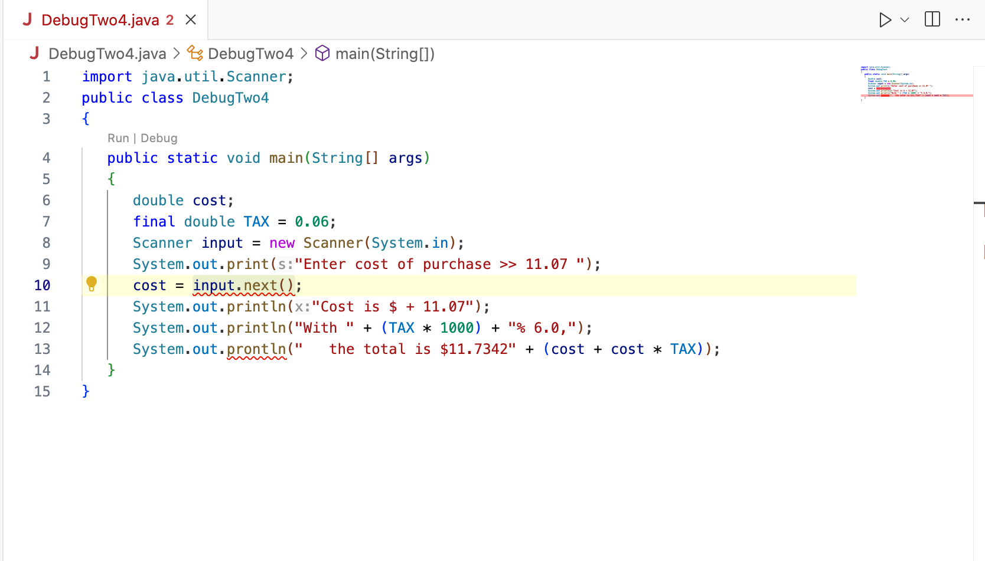
Task: Click the method cube icon before main breadcrumb
Action: pos(322,53)
